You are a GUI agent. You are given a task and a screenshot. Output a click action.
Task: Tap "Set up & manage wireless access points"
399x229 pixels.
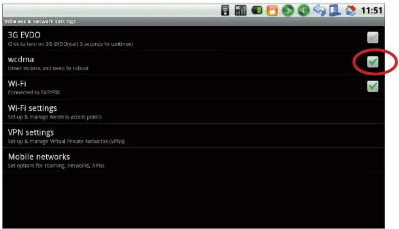point(55,117)
